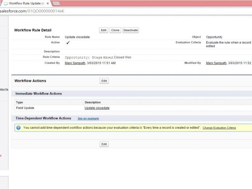Click the Workflow Rule Detail heading
Image resolution: width=252 pixels, height=189 pixels.
33,30
